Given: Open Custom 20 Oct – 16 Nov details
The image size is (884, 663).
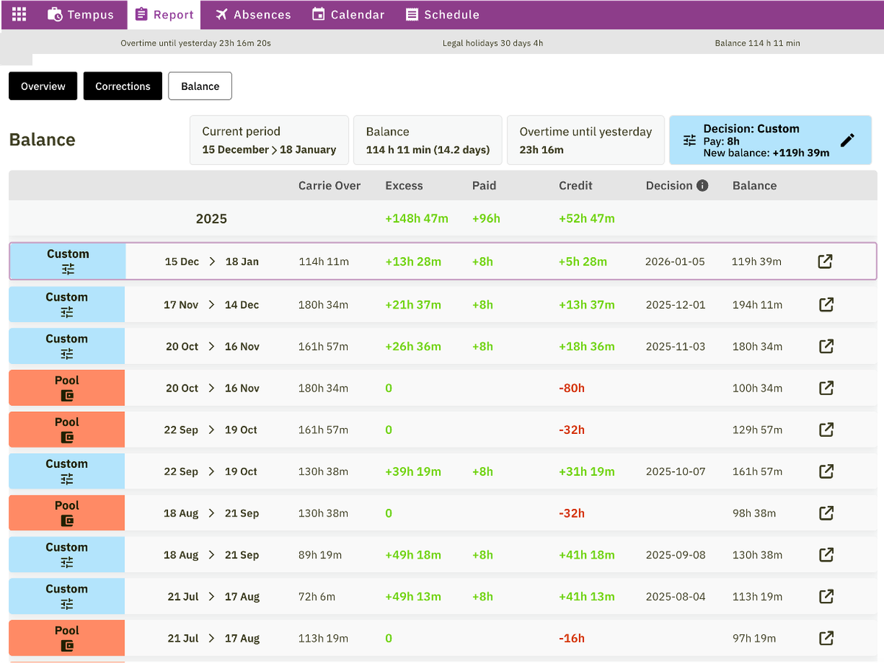Looking at the screenshot, I should 827,346.
